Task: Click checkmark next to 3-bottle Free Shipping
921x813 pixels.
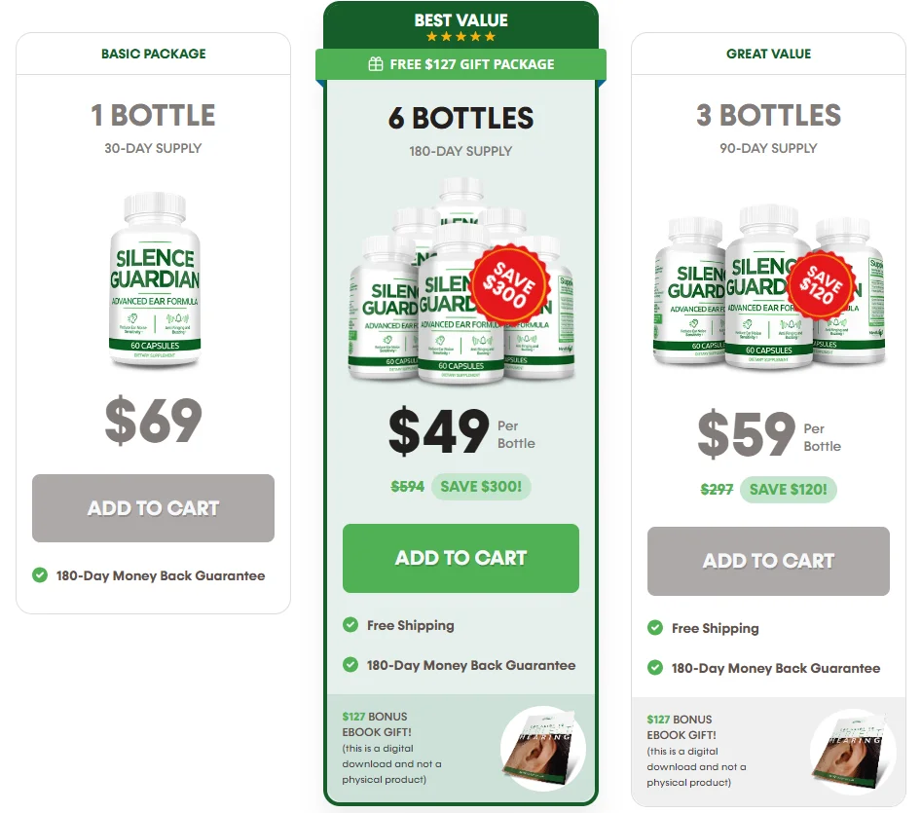Action: (655, 628)
